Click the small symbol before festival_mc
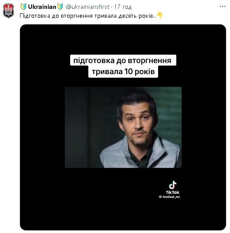 click(160, 197)
